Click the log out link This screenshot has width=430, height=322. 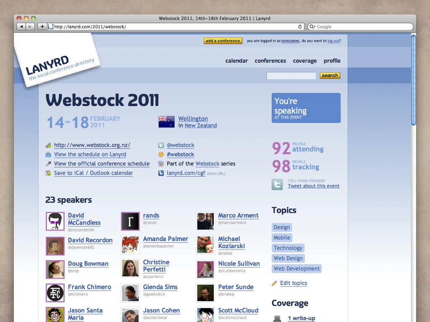click(333, 41)
